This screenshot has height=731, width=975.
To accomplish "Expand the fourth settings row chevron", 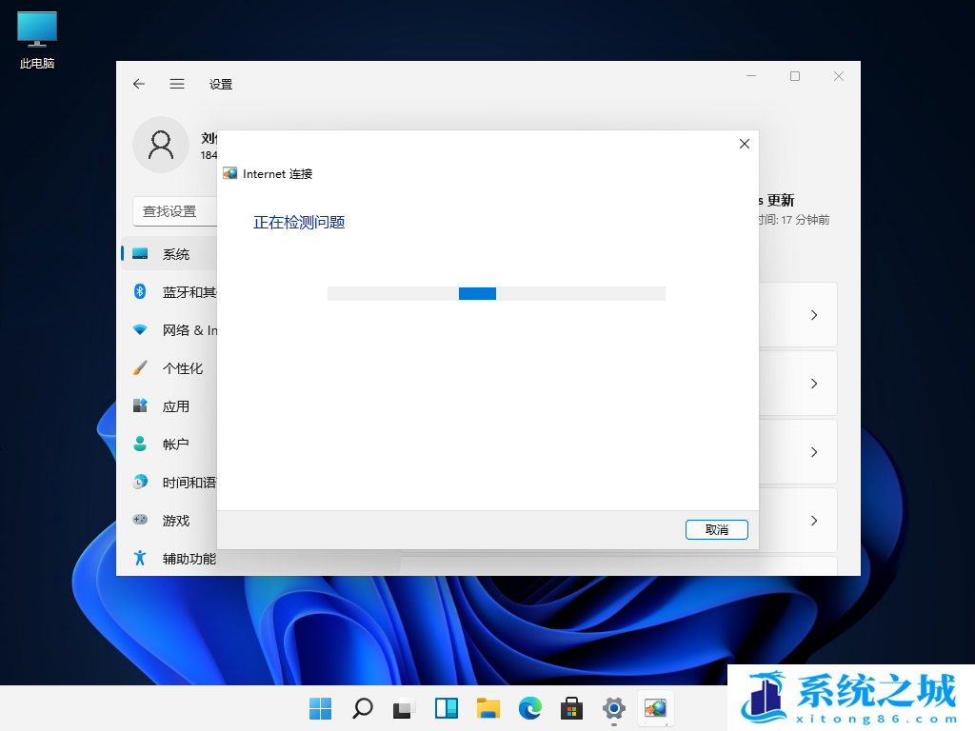I will coord(813,521).
